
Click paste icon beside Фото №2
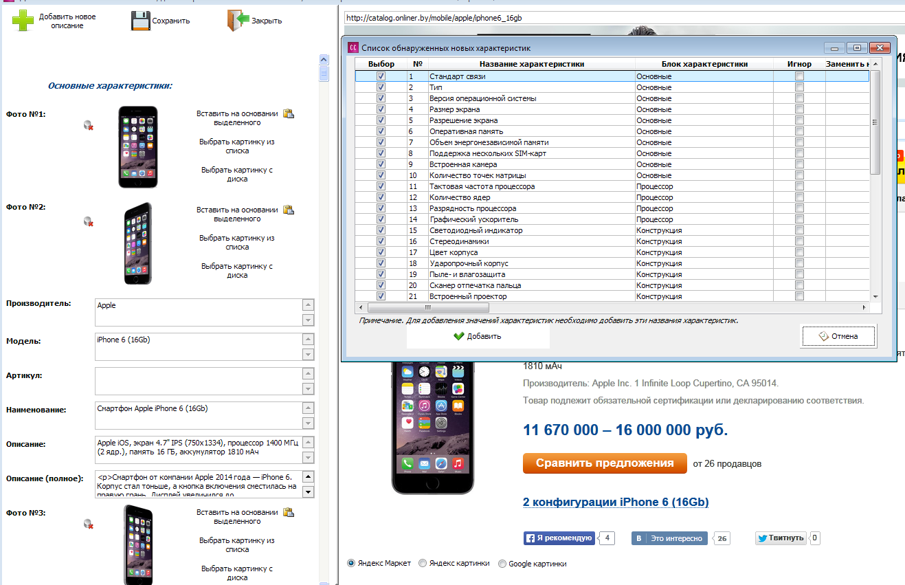click(x=289, y=210)
